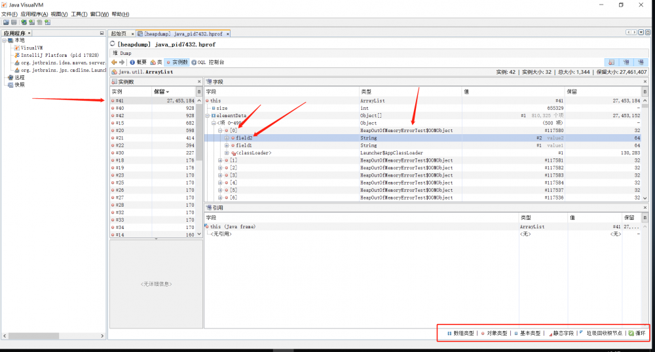Close the java_pid7432.hprof heapdump tab

[x=228, y=34]
